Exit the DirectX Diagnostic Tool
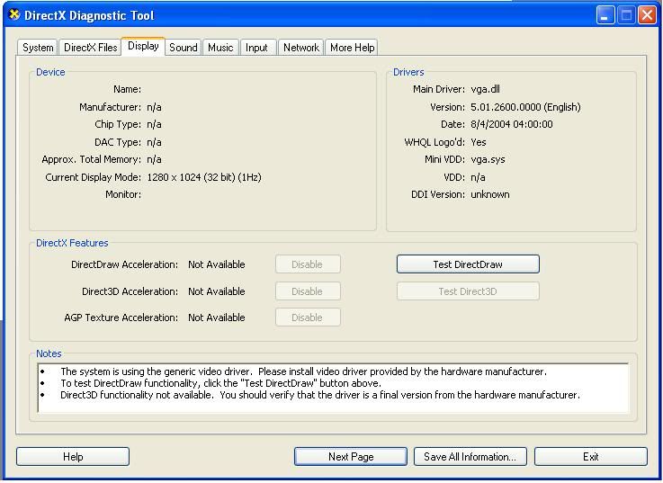This screenshot has width=663, height=483. click(591, 457)
